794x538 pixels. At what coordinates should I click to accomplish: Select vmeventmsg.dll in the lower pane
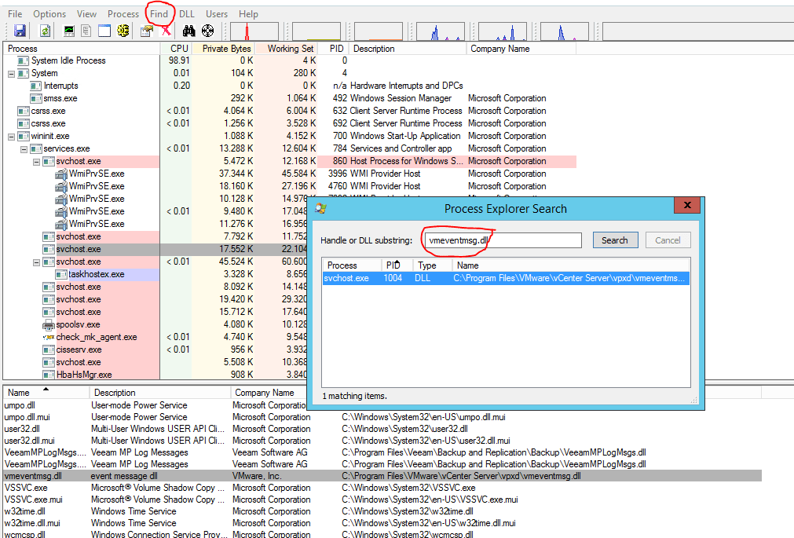point(382,476)
